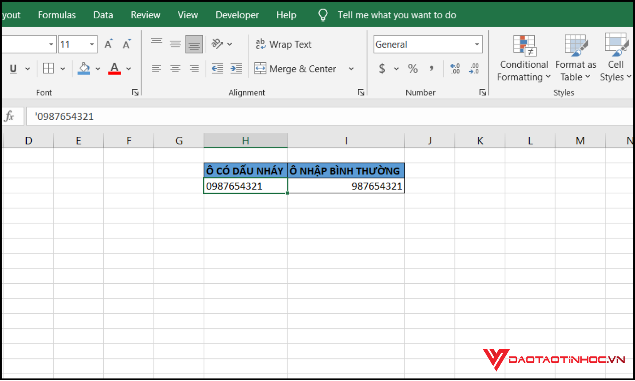This screenshot has width=635, height=381.
Task: Open Conditional Formatting in Styles group
Action: (524, 57)
